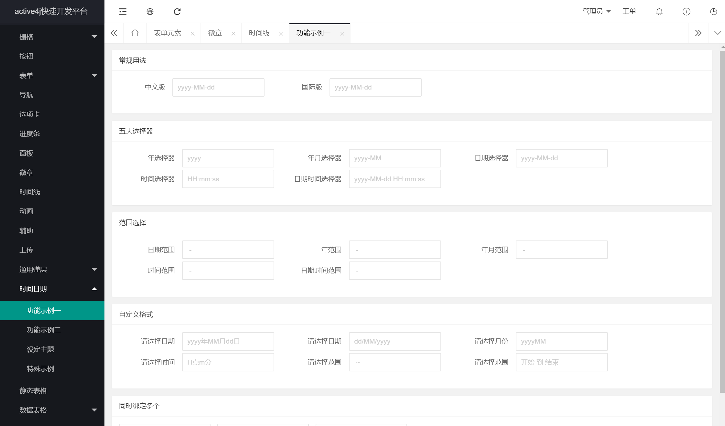
Task: Open notifications via the bell icon
Action: 659,12
